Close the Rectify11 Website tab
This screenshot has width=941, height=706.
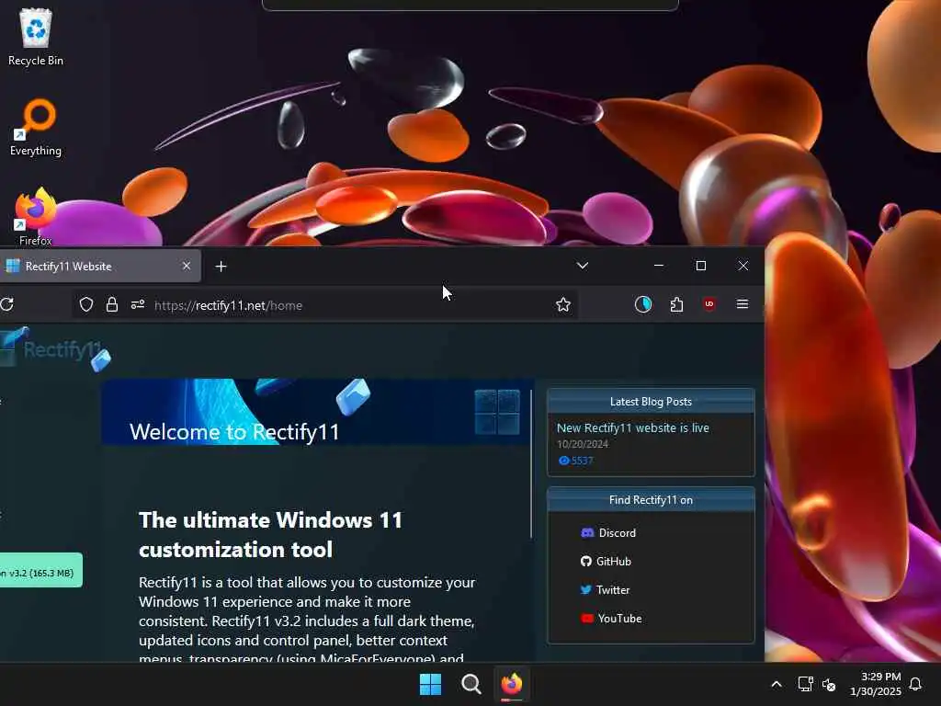pos(187,266)
